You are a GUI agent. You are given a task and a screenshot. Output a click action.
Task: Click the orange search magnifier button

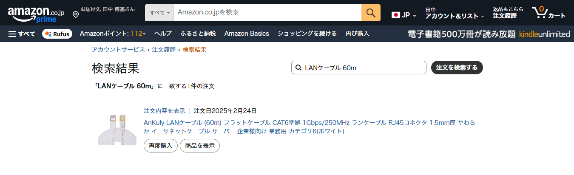371,13
